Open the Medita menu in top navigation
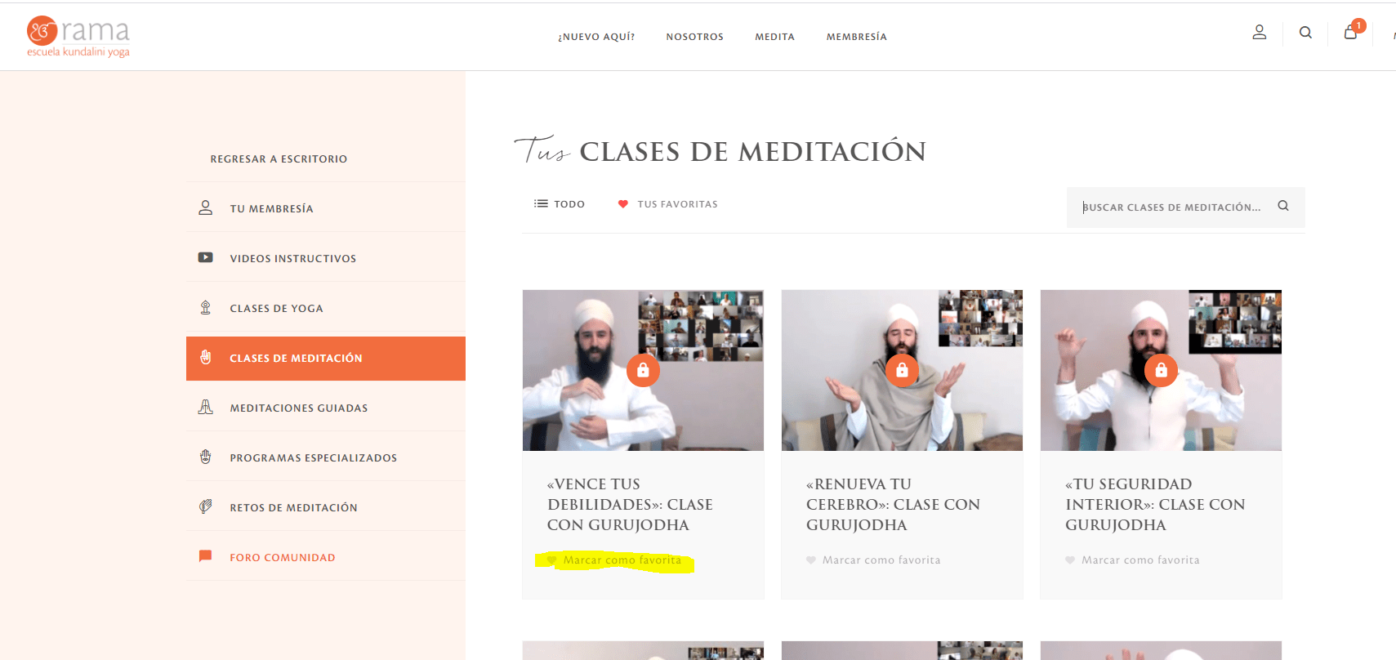Viewport: 1396px width, 660px height. 774,37
